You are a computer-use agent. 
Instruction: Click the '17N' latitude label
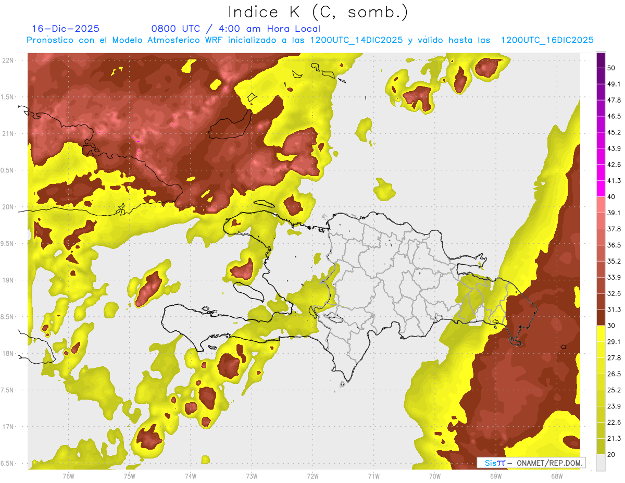point(9,427)
